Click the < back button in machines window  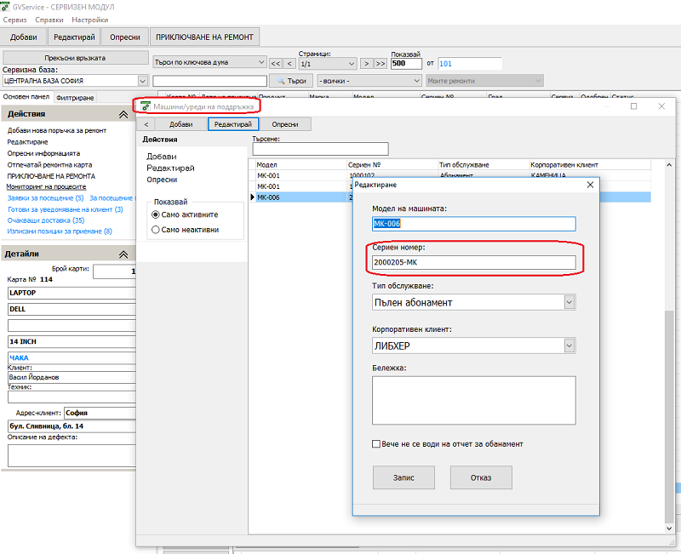point(146,124)
